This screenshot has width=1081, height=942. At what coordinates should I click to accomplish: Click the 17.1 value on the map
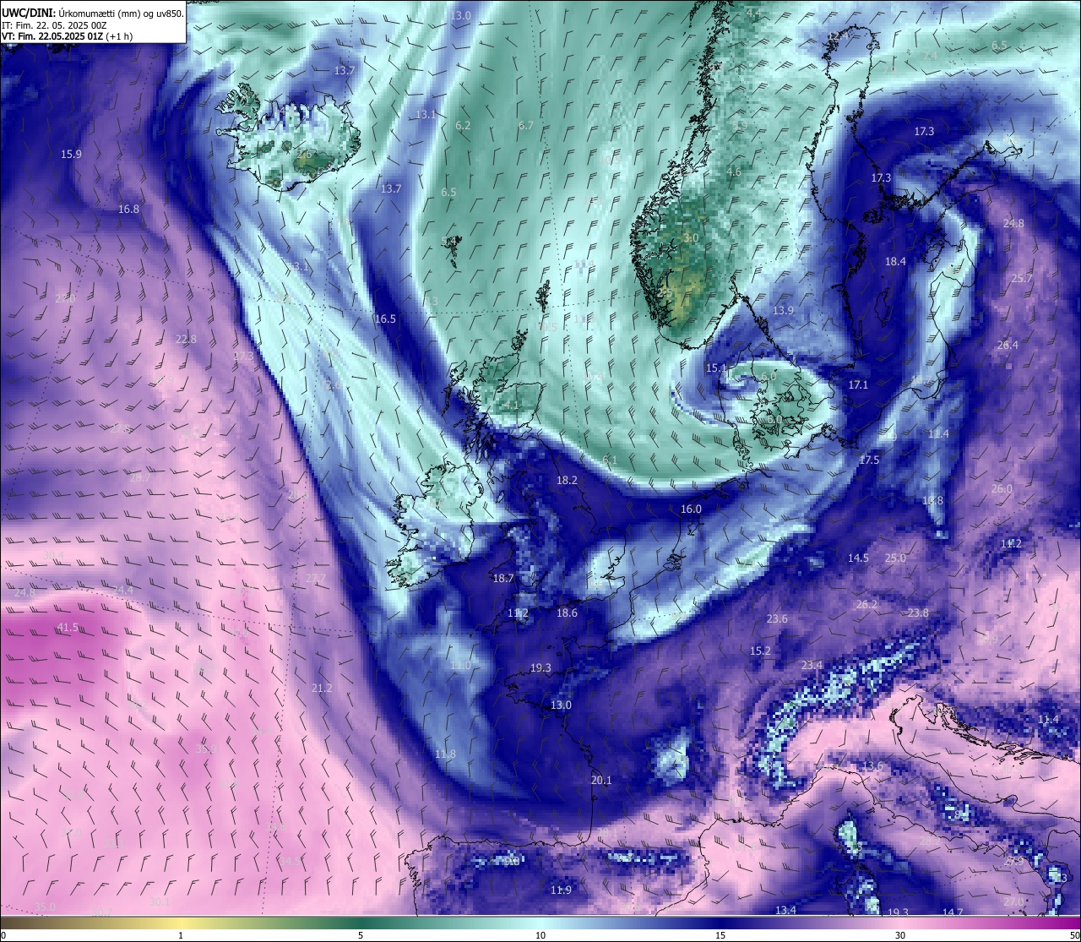(x=858, y=385)
